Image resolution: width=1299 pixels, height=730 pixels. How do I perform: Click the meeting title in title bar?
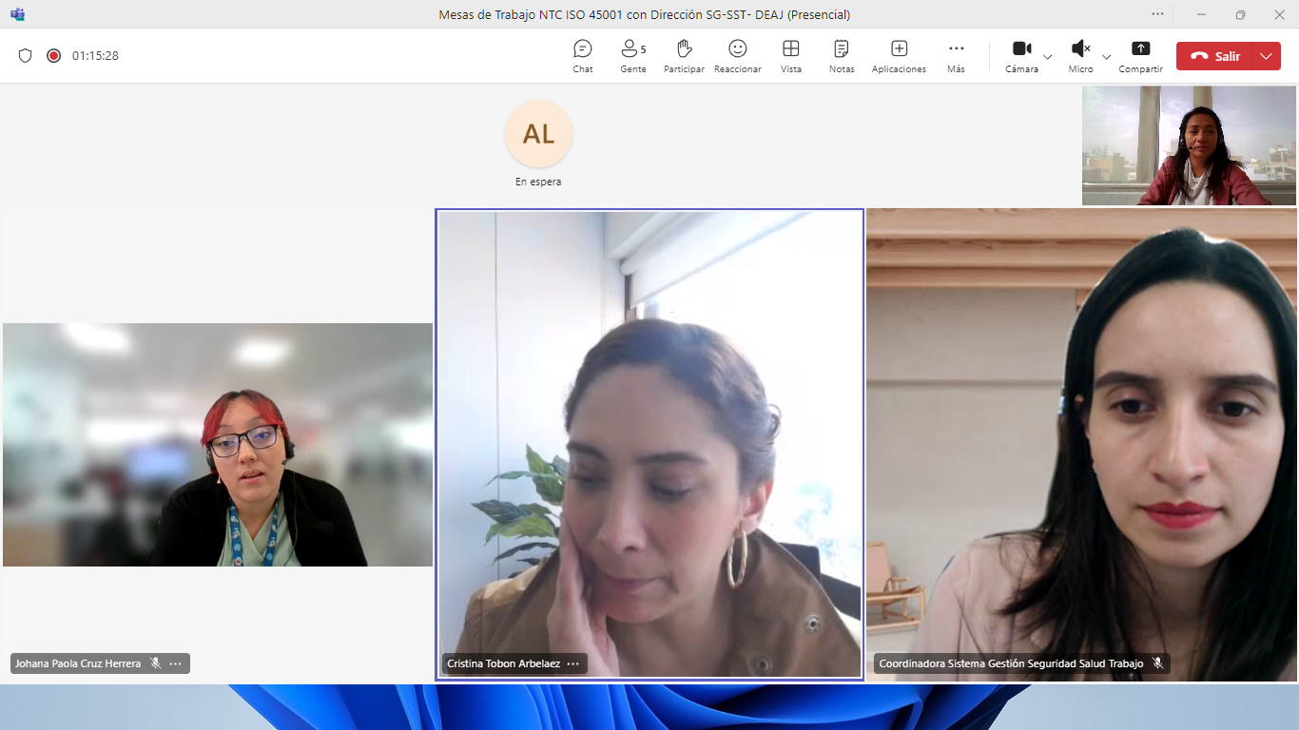[x=645, y=14]
